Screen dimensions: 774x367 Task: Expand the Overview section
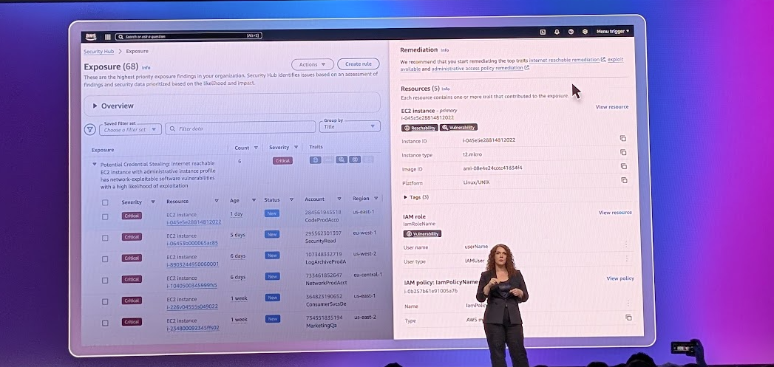click(95, 106)
